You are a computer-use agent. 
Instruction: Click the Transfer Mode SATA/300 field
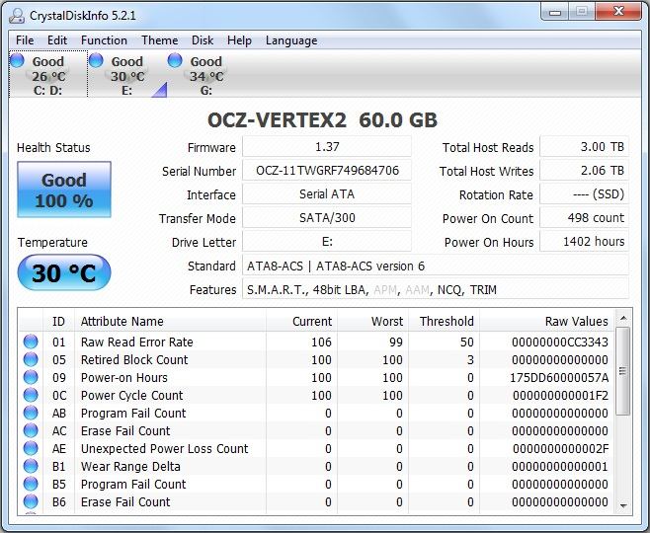click(327, 218)
